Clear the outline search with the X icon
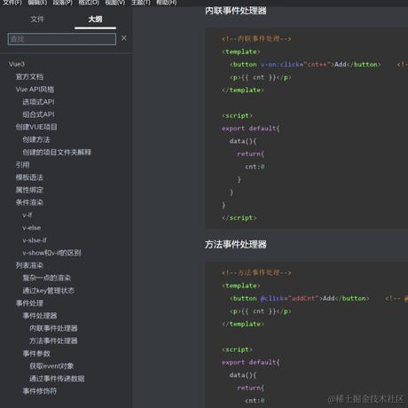The height and width of the screenshot is (408, 408). click(124, 38)
